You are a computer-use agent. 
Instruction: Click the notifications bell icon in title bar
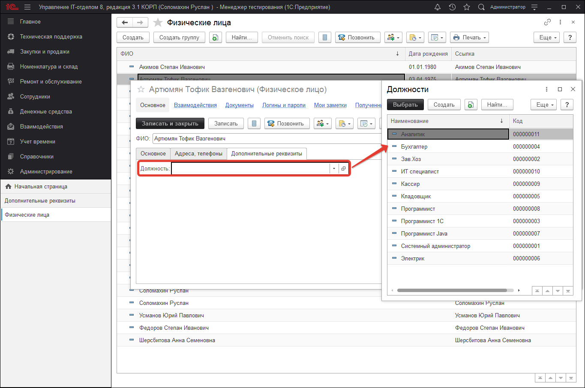point(438,7)
